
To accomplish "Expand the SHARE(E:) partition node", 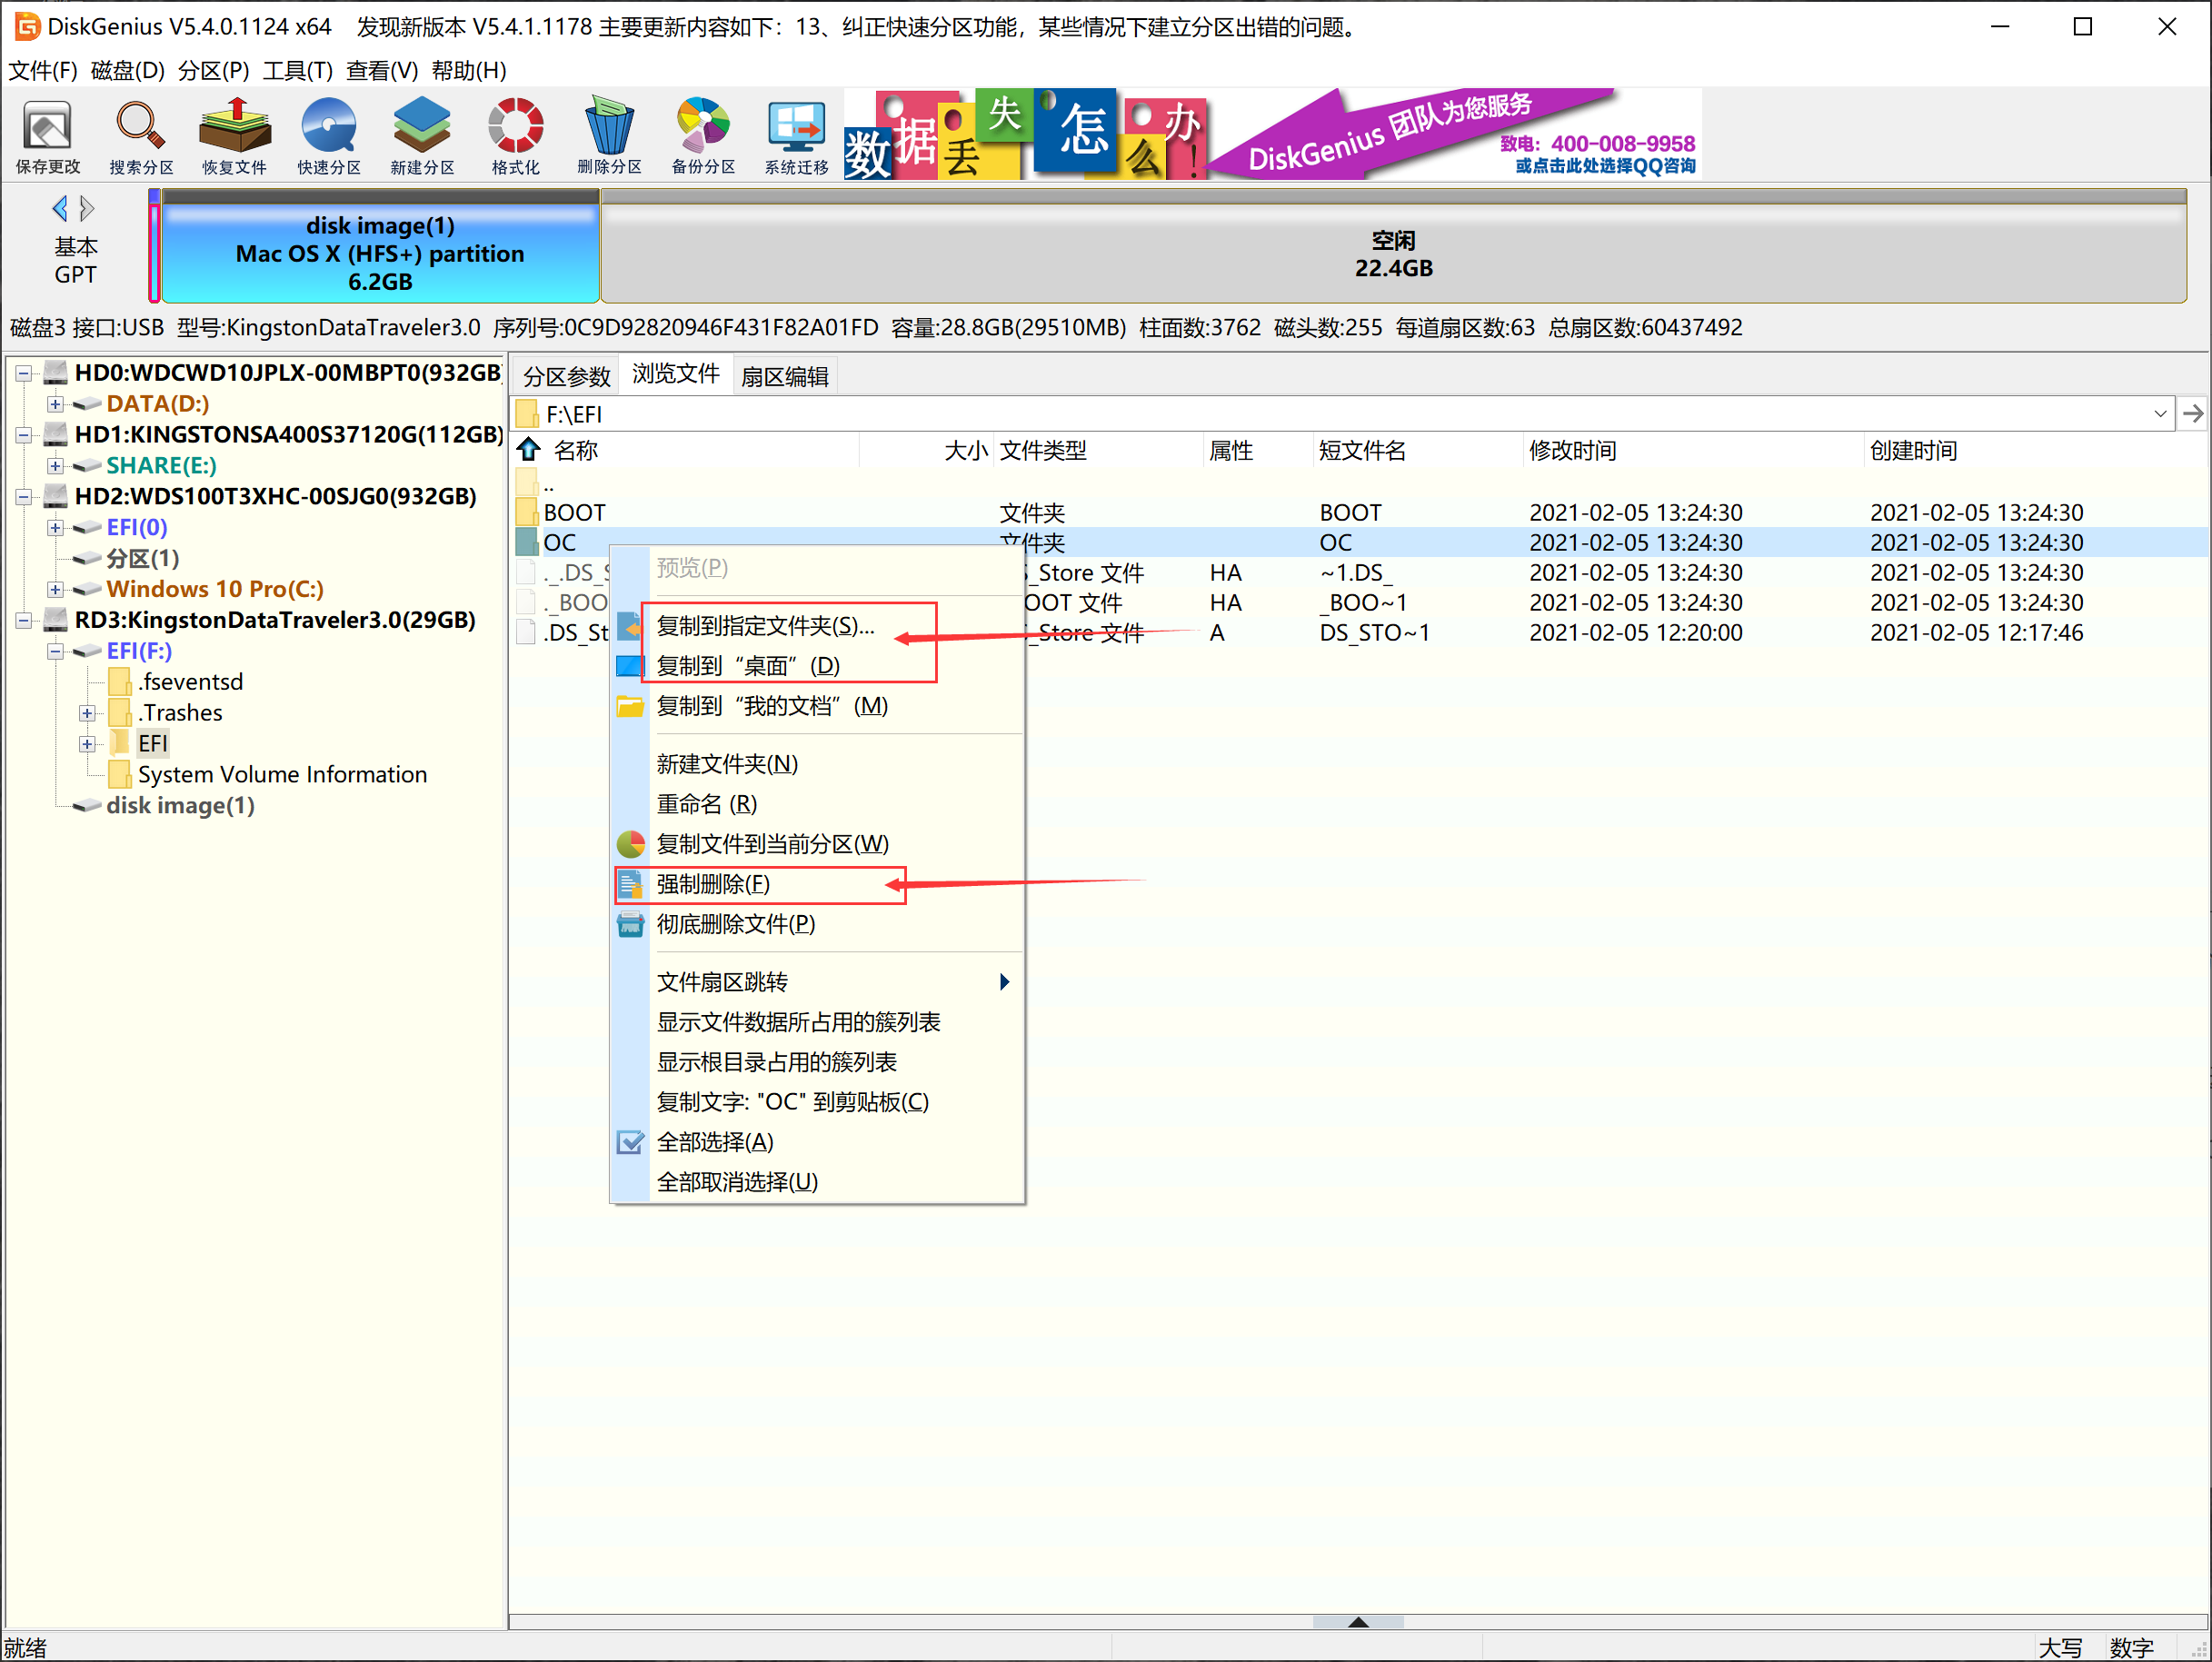I will coord(55,466).
